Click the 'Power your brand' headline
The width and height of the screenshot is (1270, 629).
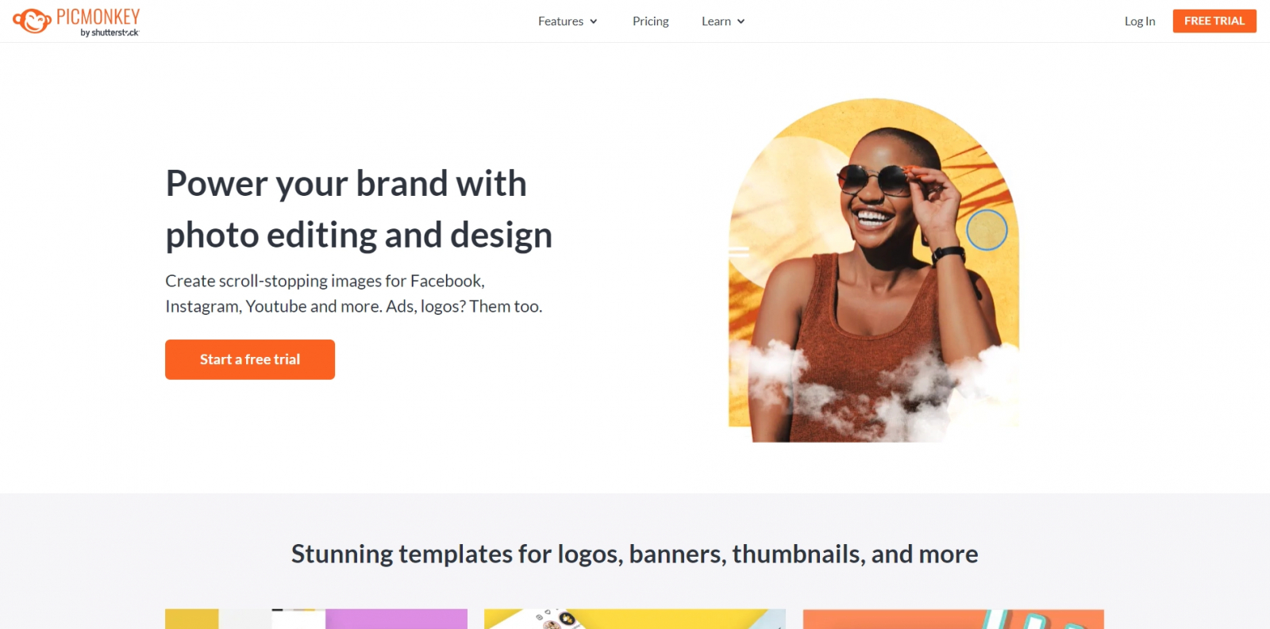(x=359, y=209)
